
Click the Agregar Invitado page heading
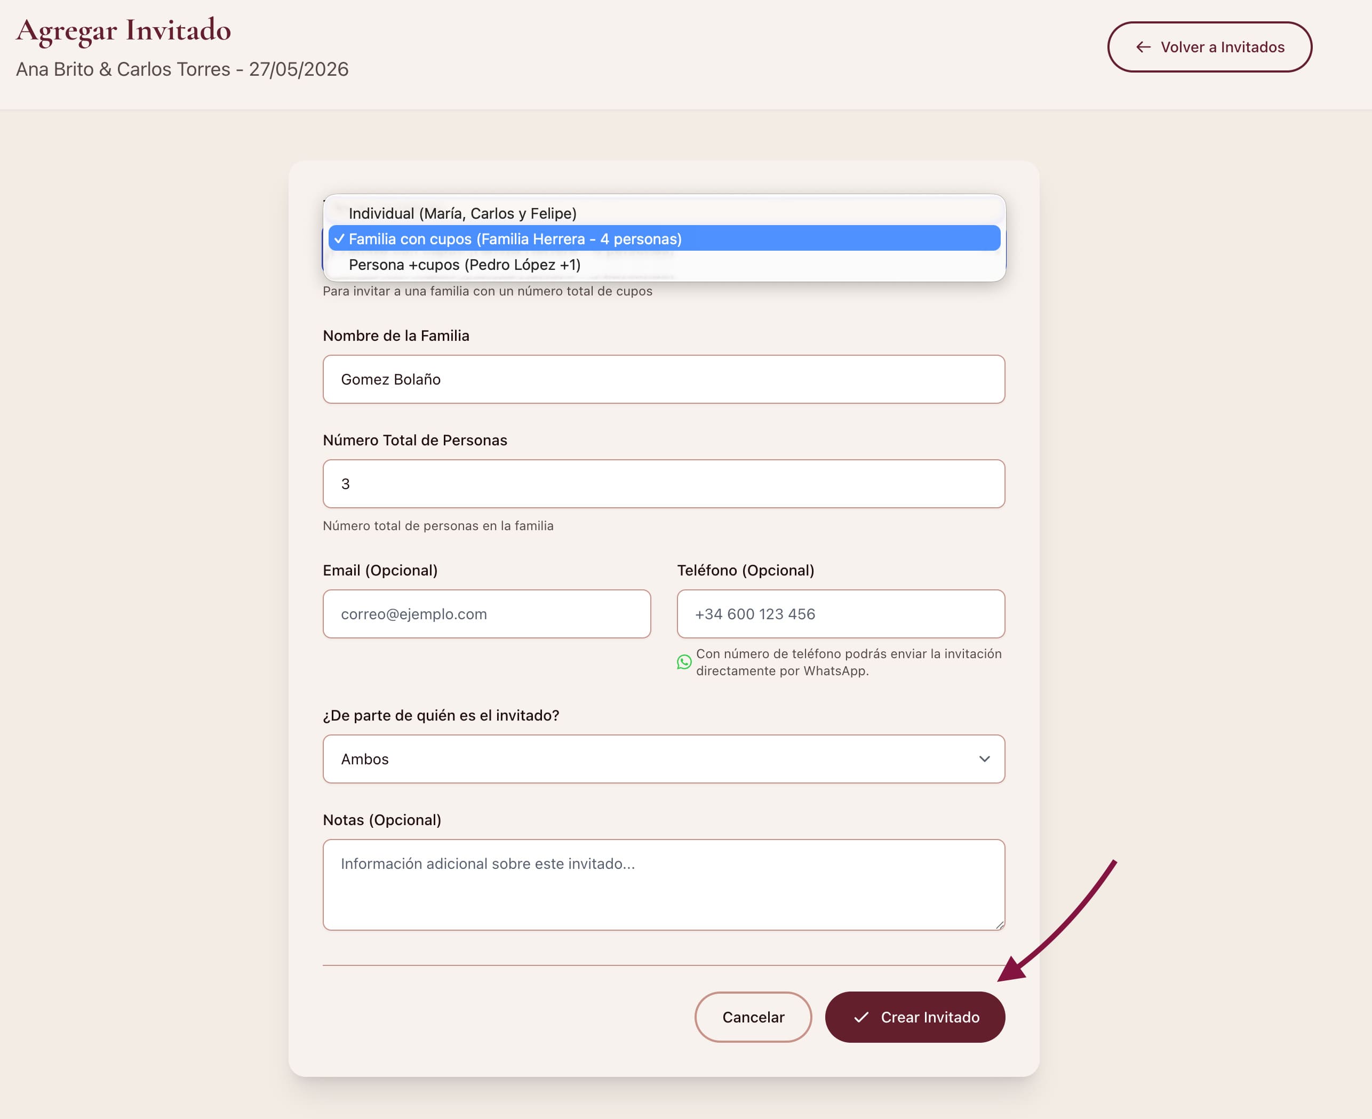coord(123,30)
